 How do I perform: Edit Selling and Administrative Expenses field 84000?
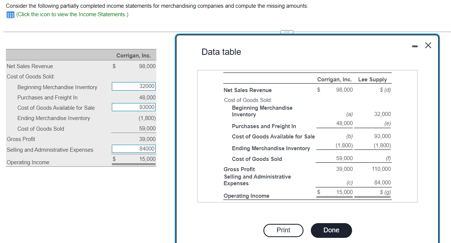coord(134,149)
